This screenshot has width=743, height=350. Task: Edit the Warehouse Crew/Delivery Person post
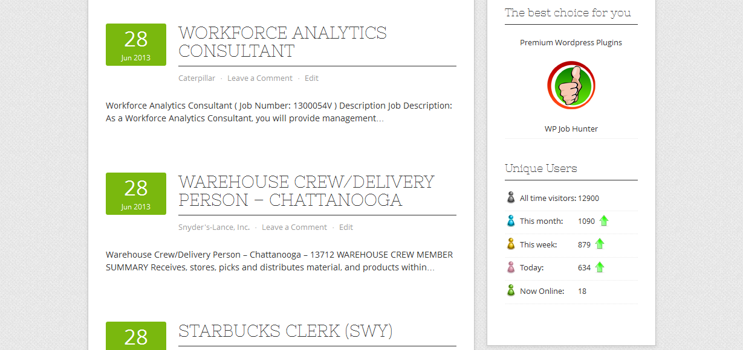click(x=346, y=227)
